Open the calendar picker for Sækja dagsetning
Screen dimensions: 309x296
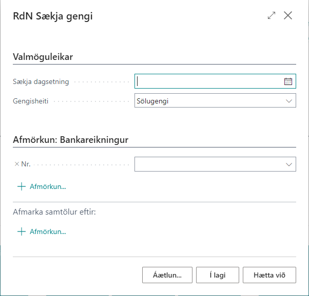point(288,81)
